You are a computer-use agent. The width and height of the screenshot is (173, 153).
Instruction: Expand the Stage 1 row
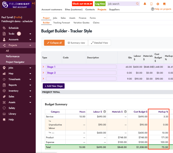tap(43, 67)
